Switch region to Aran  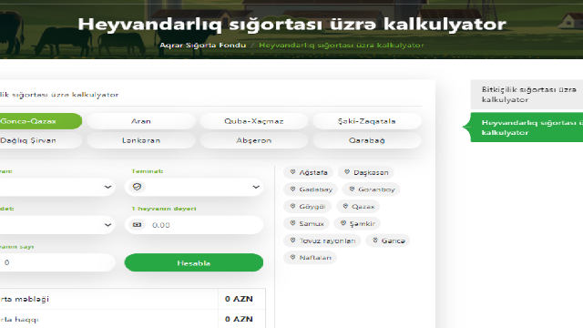141,121
